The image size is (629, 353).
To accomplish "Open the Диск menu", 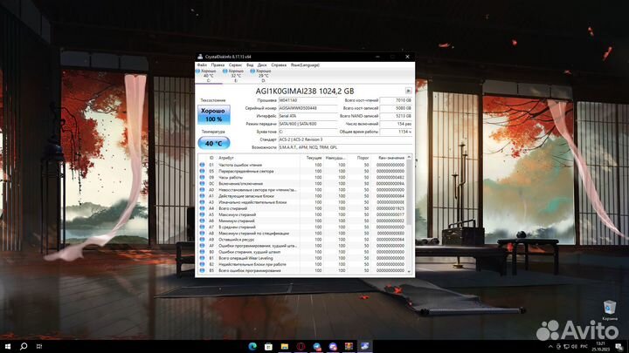I will [x=262, y=64].
